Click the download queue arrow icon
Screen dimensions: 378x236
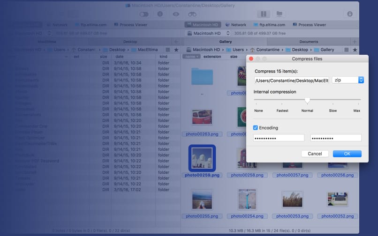coord(349,14)
